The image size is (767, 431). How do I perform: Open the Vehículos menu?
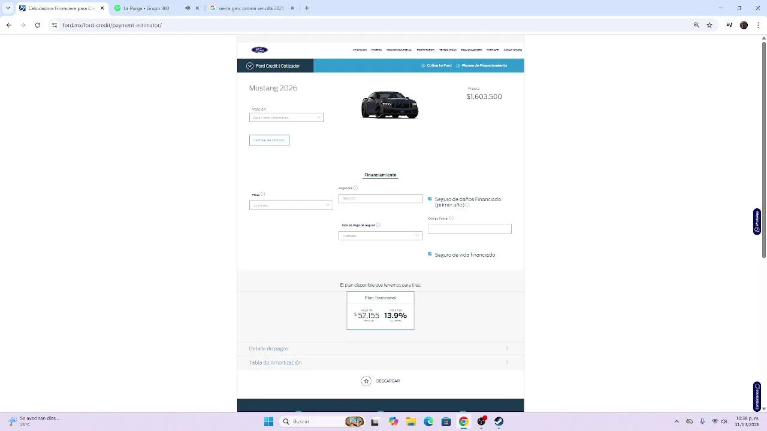pos(360,50)
